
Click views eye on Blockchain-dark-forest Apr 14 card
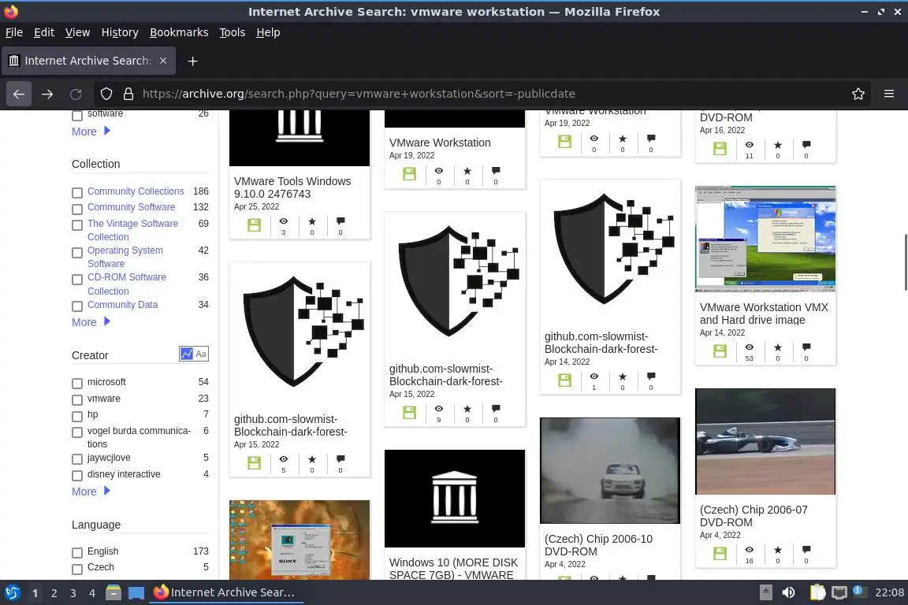coord(594,377)
